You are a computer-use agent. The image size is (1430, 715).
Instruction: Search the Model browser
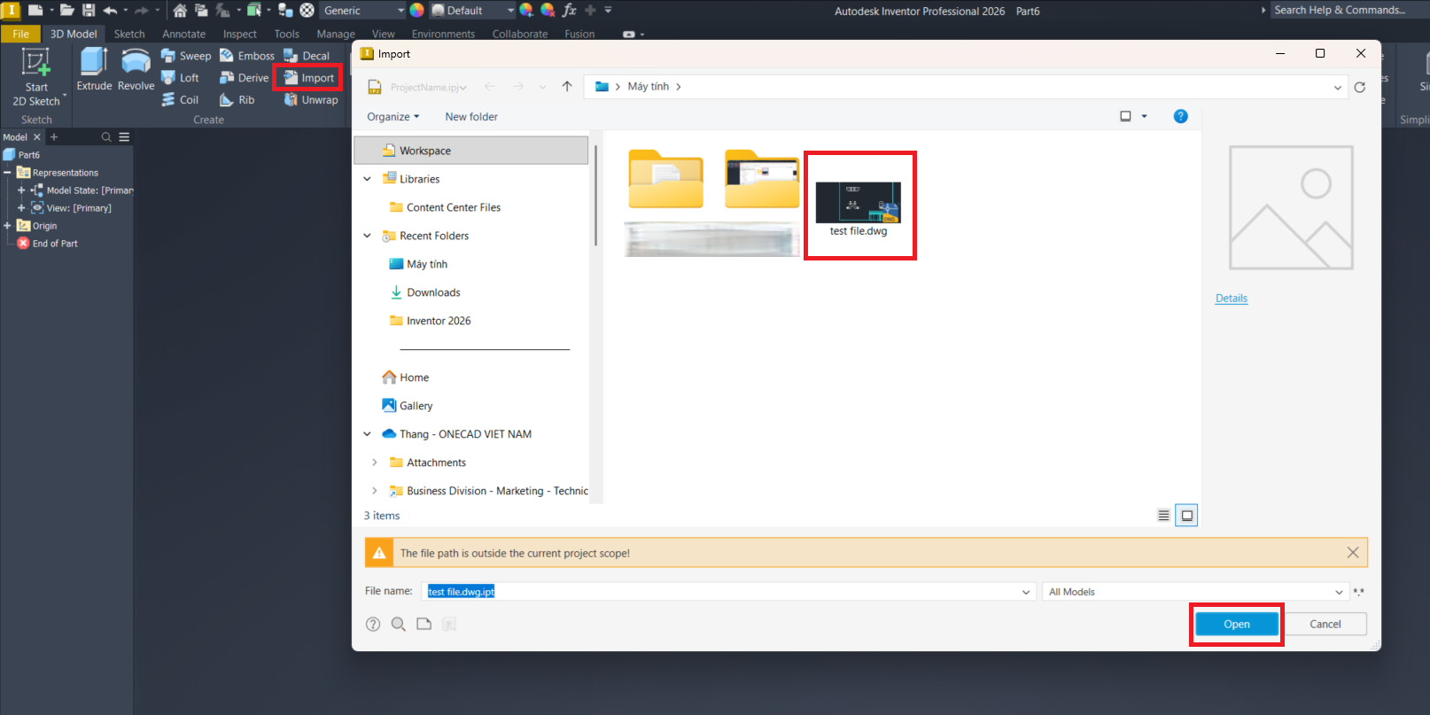[106, 137]
